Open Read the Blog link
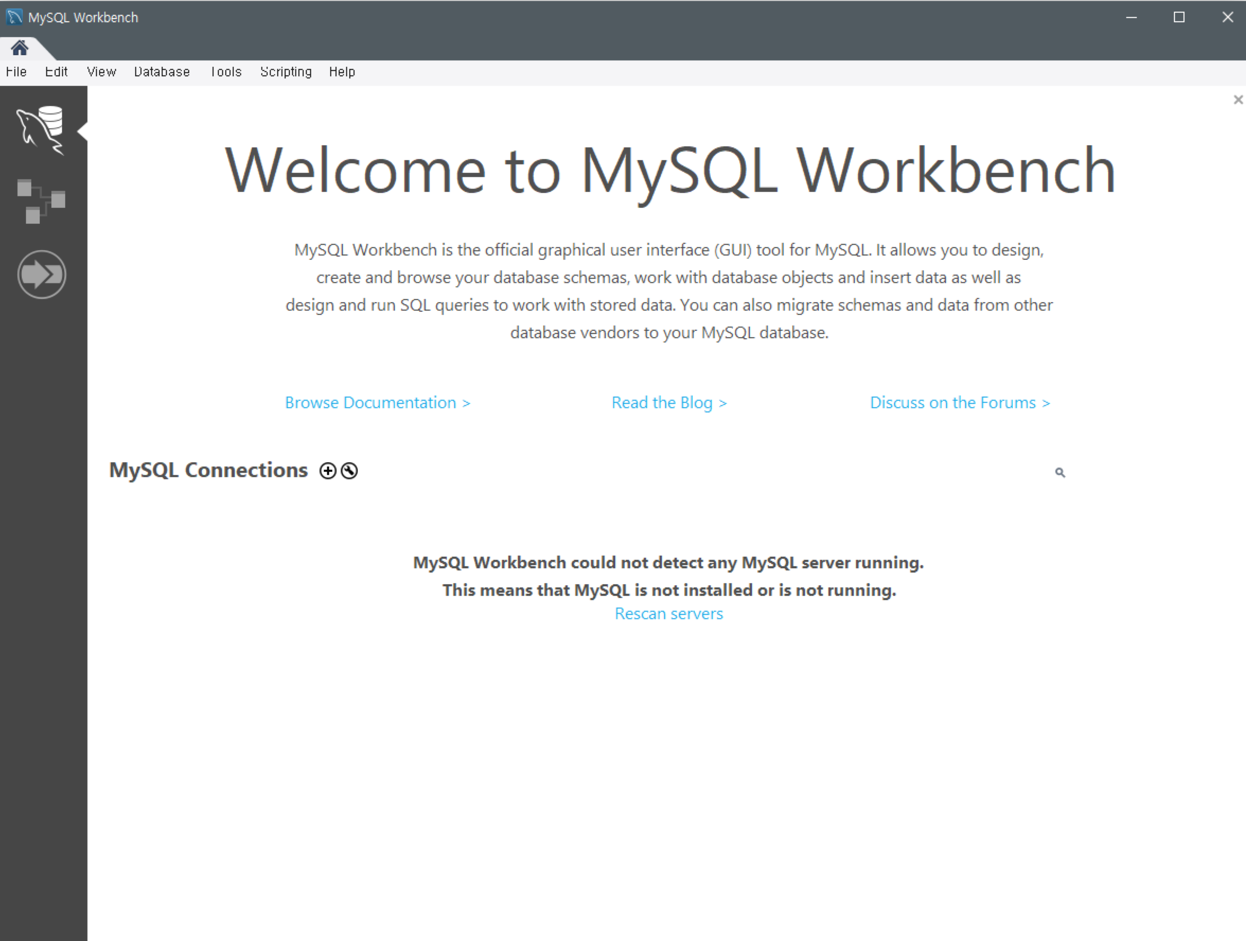The width and height of the screenshot is (1246, 941). [669, 402]
